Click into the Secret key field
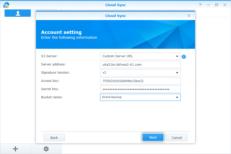 coord(140,89)
